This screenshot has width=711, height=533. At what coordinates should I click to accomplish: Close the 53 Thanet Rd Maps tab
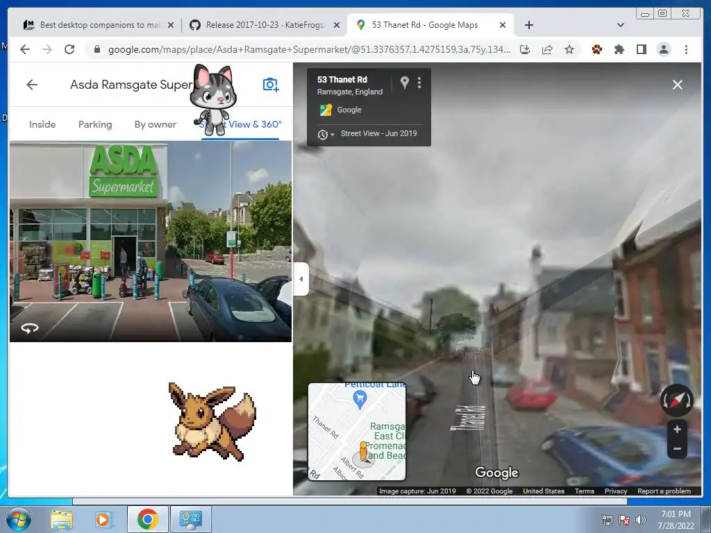coord(503,25)
